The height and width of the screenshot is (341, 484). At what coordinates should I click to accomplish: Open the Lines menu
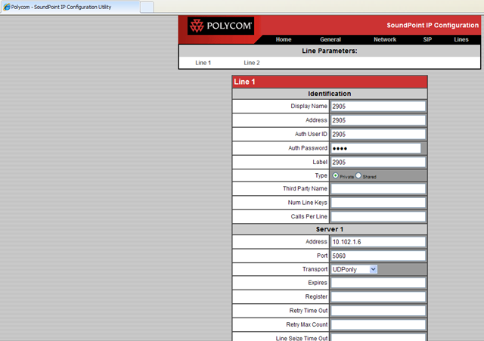(x=461, y=39)
